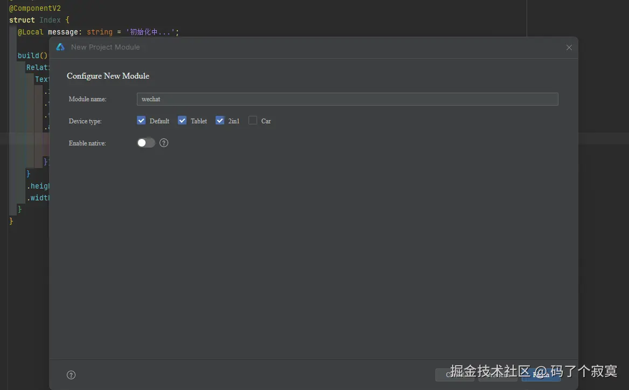Open help next to Enable native toggle
Screen dimensions: 629x390
[x=164, y=143]
